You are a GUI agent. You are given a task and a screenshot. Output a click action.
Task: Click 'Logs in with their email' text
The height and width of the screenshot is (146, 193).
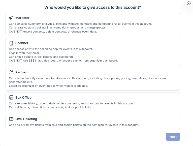25,53
